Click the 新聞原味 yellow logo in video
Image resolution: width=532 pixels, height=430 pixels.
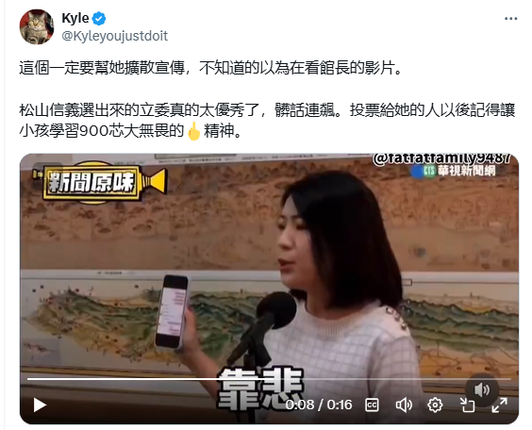99,182
